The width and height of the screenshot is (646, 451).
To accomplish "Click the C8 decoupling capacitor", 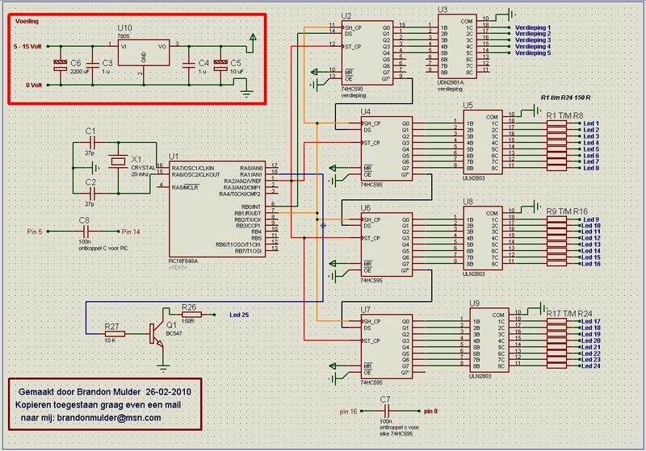I will (84, 232).
